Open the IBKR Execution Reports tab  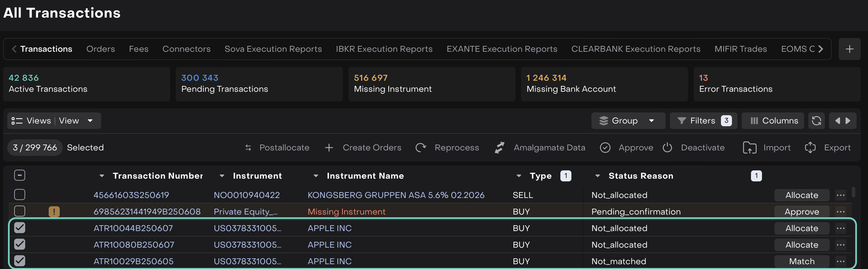click(x=384, y=49)
